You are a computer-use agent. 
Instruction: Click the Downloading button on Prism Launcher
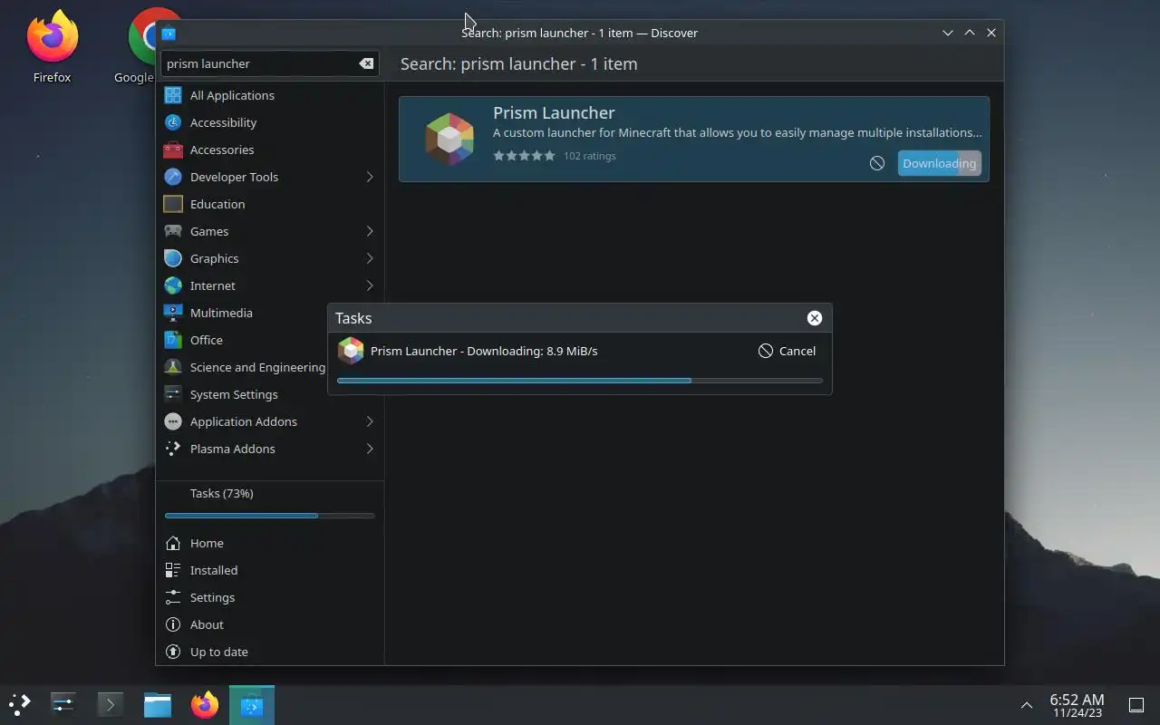[x=939, y=163]
